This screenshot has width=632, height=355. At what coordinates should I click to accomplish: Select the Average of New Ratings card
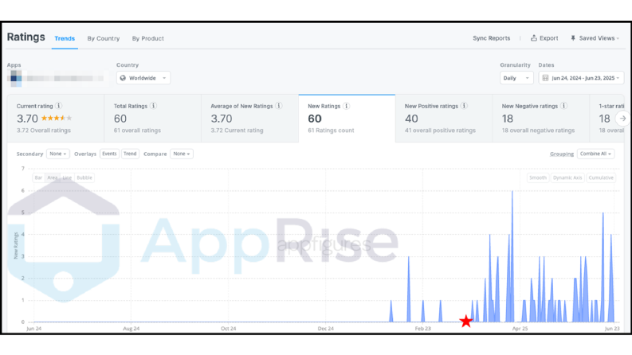(250, 119)
